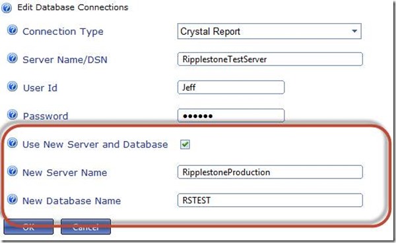396x243 pixels.
Task: Click help icon next to Server Name/DSN
Action: [12, 59]
